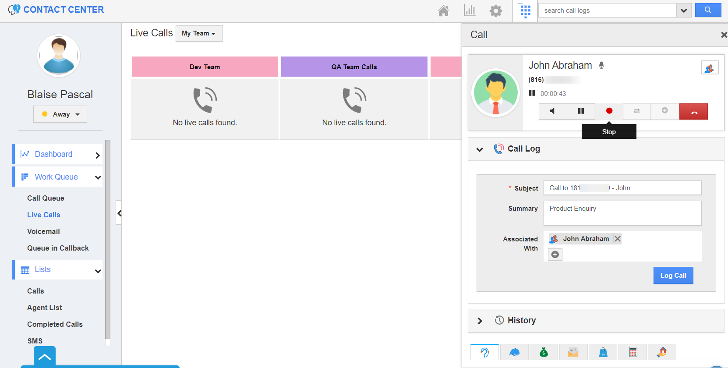Open the reports bar chart icon
Viewport: 728px width, 368px height.
(x=470, y=11)
